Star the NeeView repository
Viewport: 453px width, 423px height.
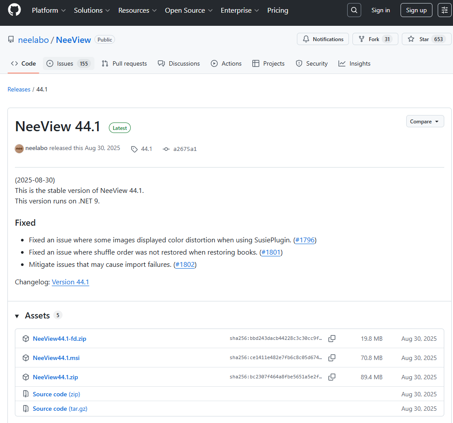click(418, 39)
